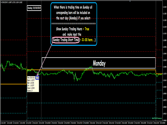Click the "Show Sunday Trading Hours = True" line
167x125 pixels.
(x=73, y=29)
